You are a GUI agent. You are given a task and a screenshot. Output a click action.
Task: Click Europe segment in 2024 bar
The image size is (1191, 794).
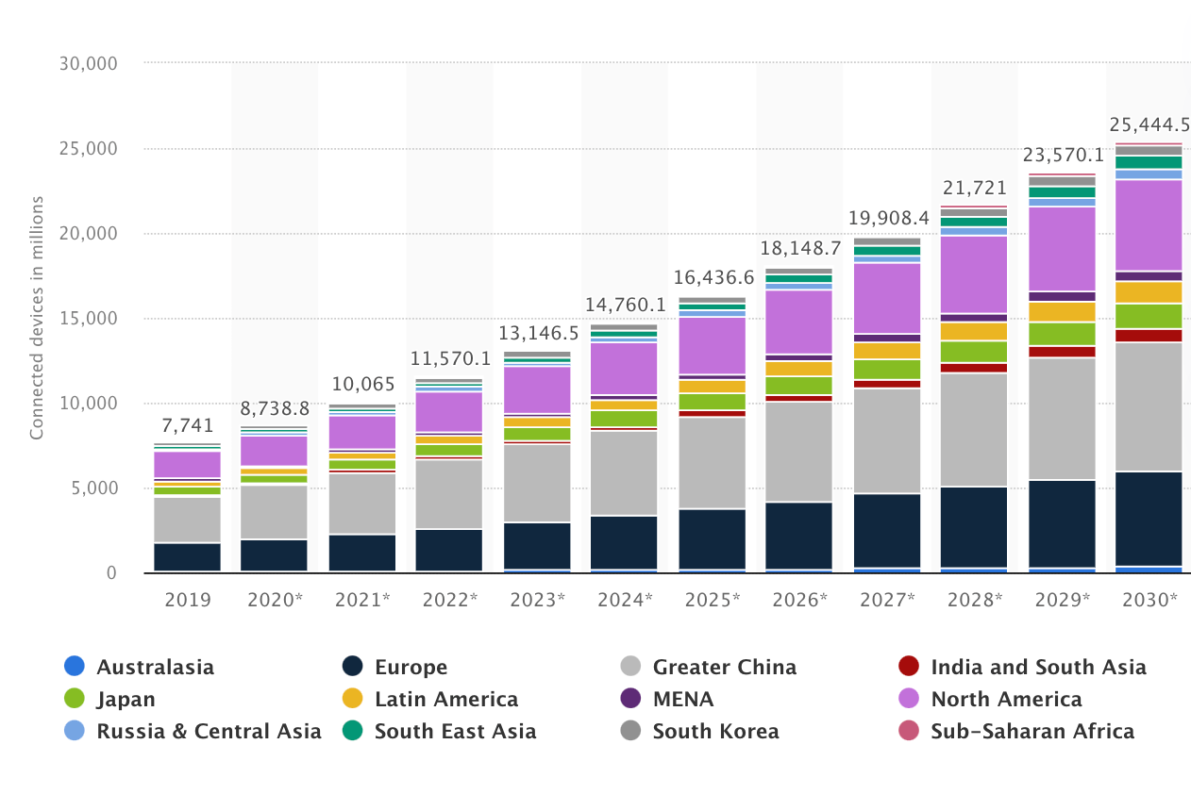[623, 542]
